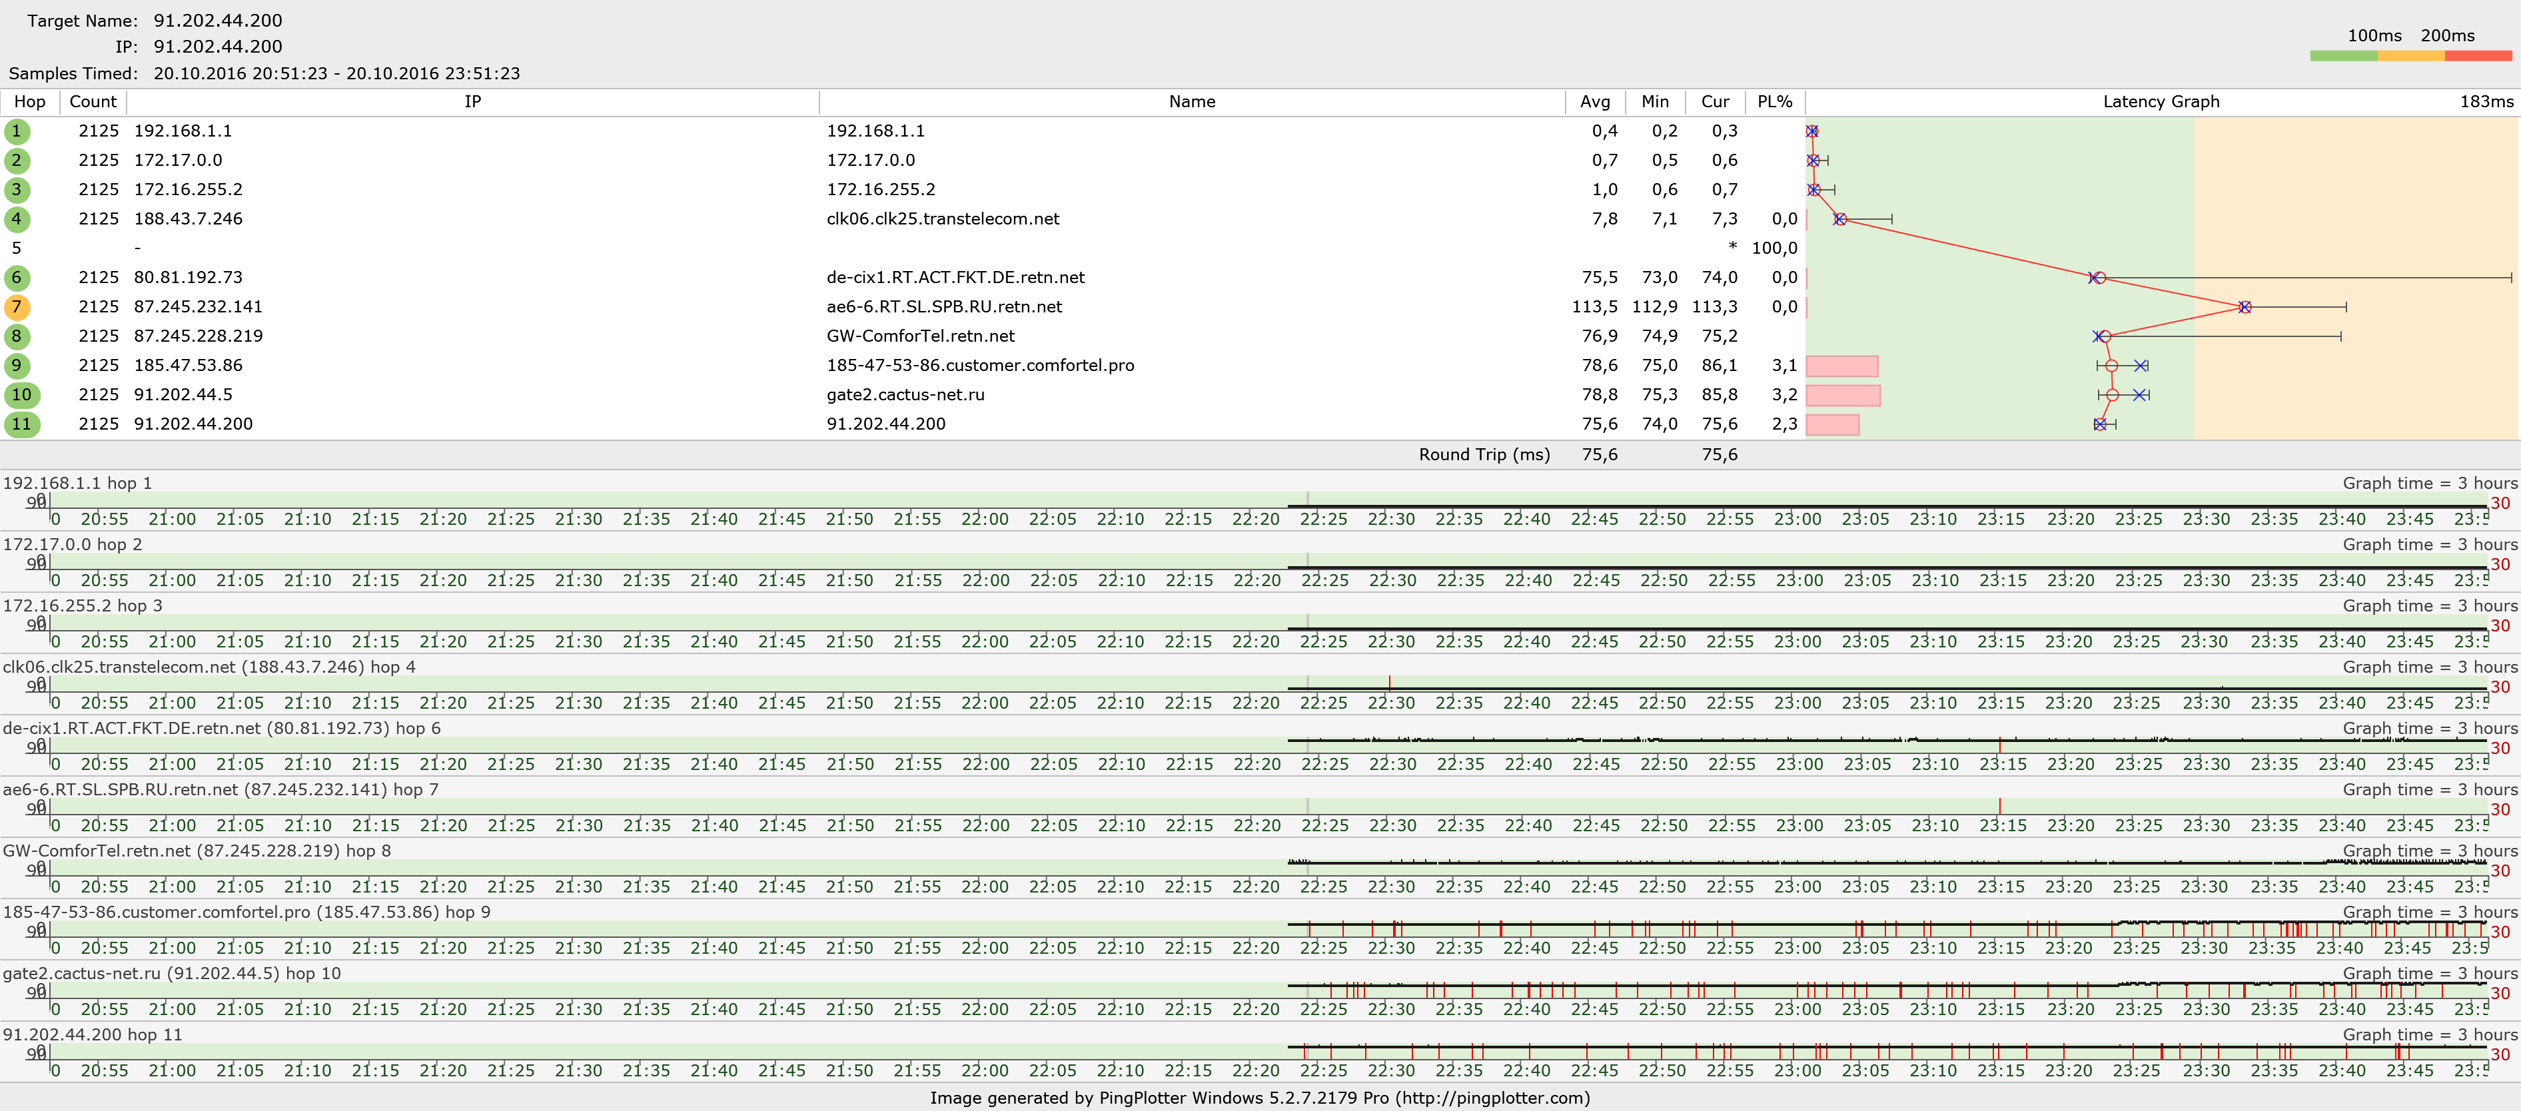Click the Round Trip (ms) label
2521x1111 pixels.
(1484, 455)
